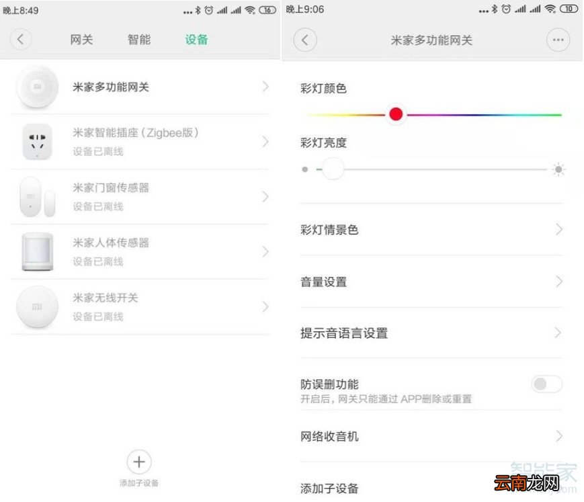
Task: Tap battery indicator showing 10
Action: (569, 9)
